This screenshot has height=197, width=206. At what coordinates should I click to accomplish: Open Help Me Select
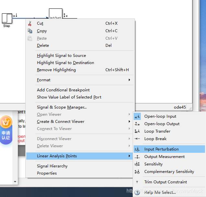coord(169,192)
